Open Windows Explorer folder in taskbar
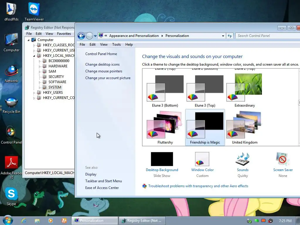Image resolution: width=300 pixels, height=225 pixels. point(37,221)
